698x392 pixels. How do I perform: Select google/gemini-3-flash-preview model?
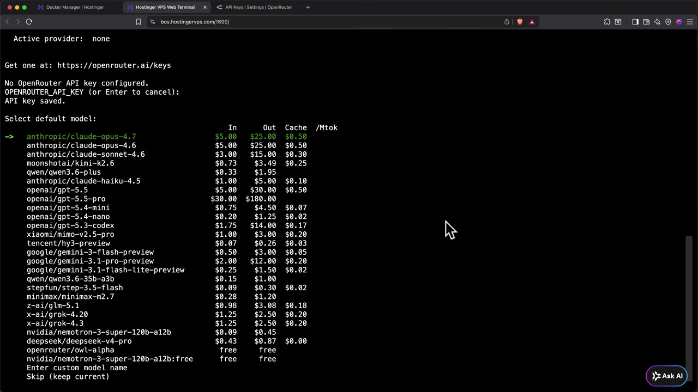(90, 252)
